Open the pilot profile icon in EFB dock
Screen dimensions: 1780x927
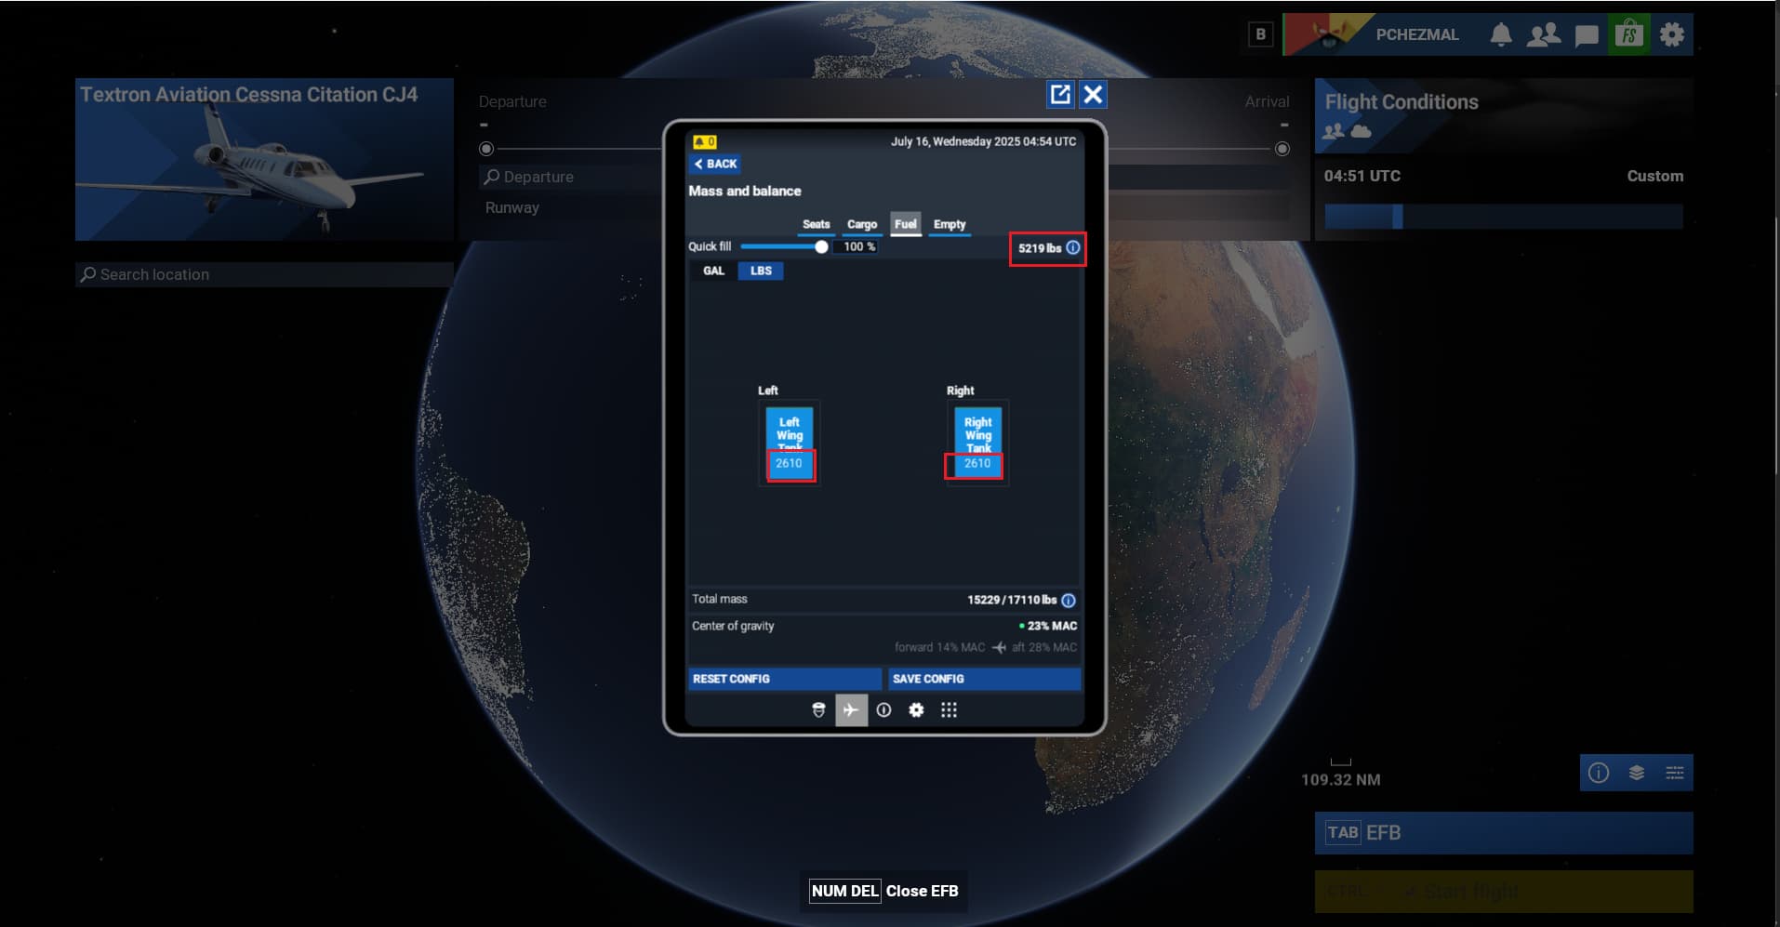818,710
